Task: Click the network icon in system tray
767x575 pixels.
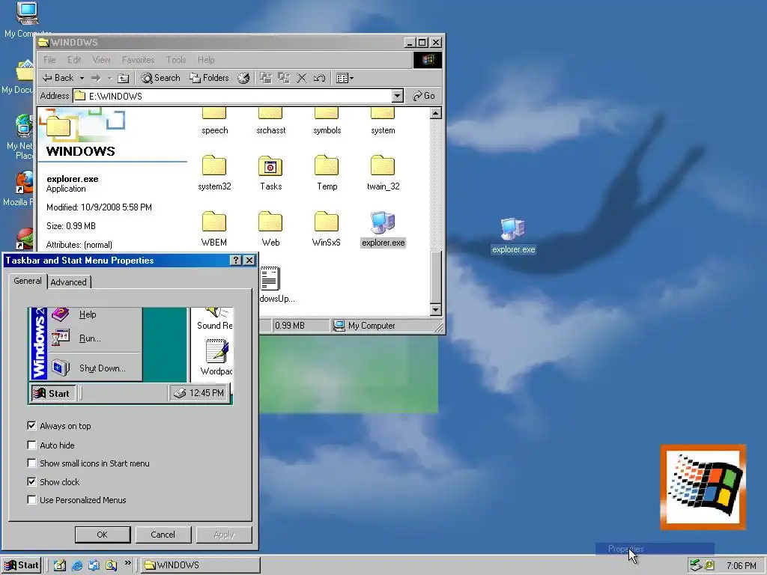Action: 696,566
